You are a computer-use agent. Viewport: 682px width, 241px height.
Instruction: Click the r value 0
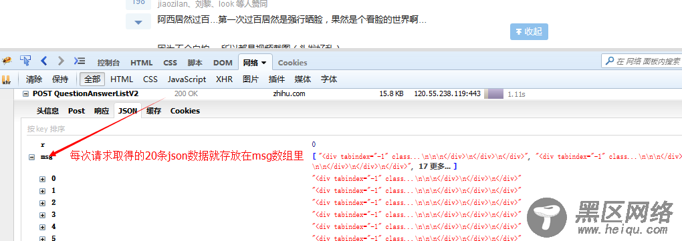[x=314, y=144]
